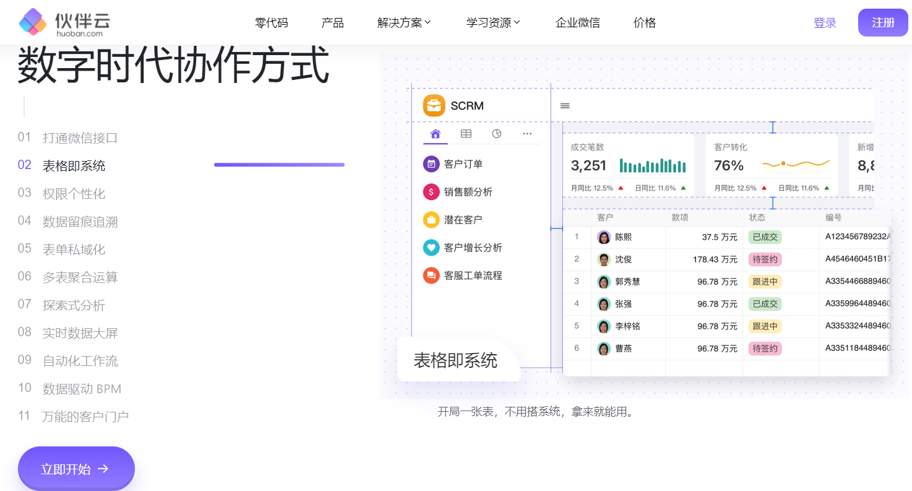This screenshot has height=491, width=912.
Task: Click the hamburger menu icon beside SCRM
Action: pos(565,106)
